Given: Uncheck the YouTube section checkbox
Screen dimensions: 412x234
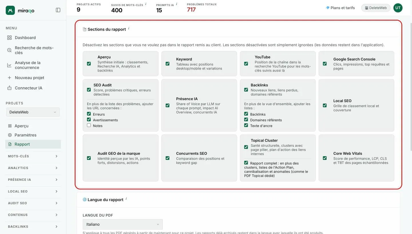Looking at the screenshot, I should (246, 64).
